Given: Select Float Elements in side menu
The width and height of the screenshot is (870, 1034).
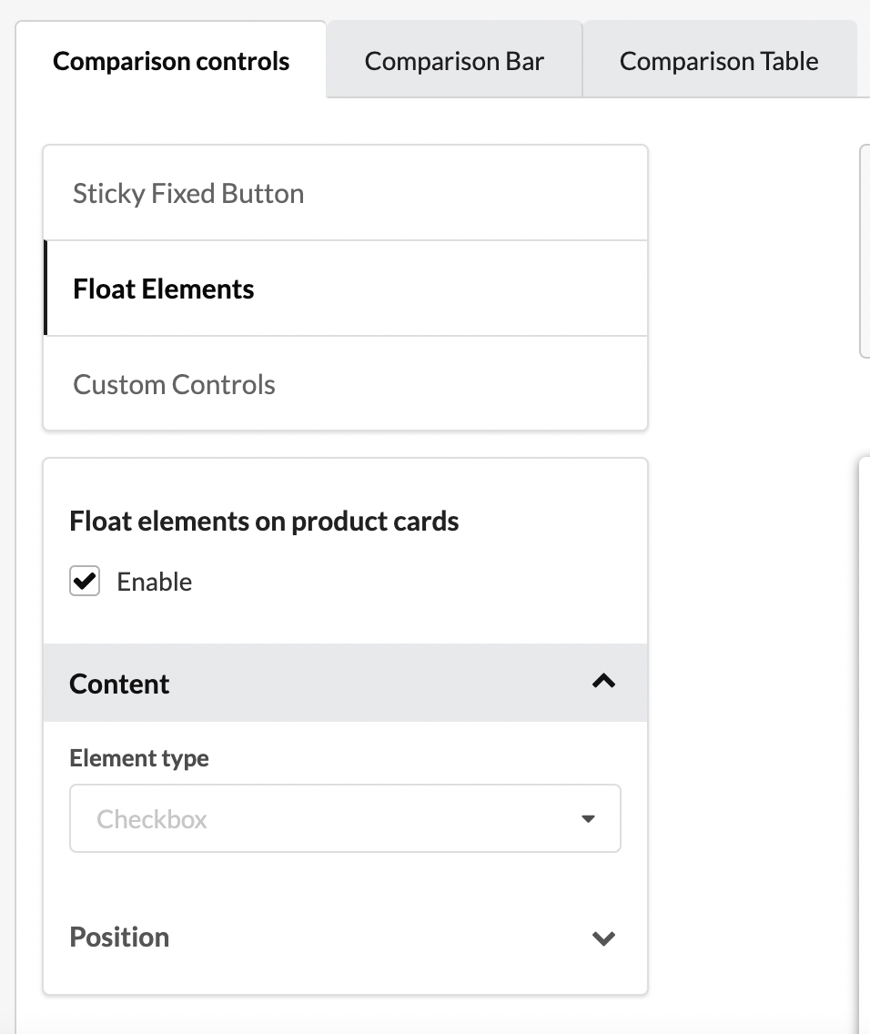Looking at the screenshot, I should pos(164,289).
